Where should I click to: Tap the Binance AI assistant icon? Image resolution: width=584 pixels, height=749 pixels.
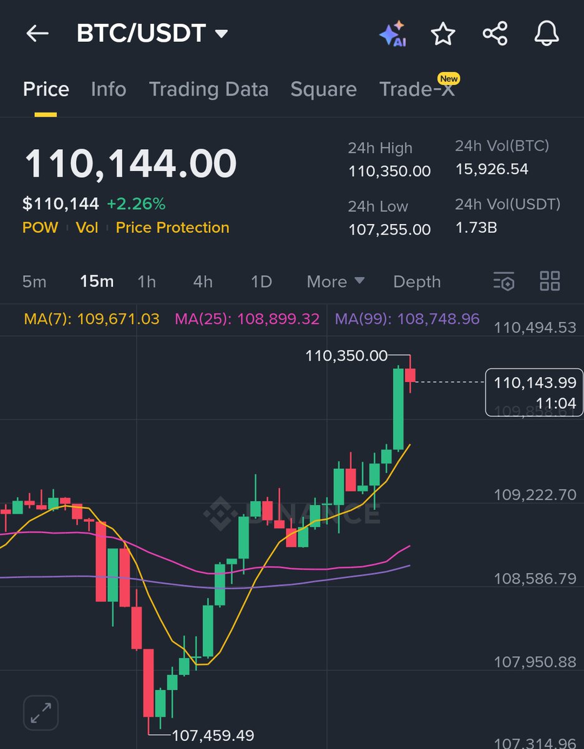point(394,34)
